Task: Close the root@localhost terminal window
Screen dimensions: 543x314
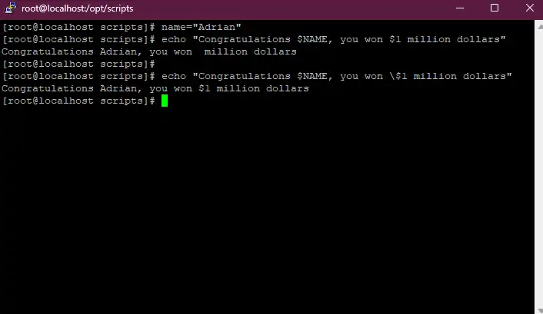Action: 529,8
